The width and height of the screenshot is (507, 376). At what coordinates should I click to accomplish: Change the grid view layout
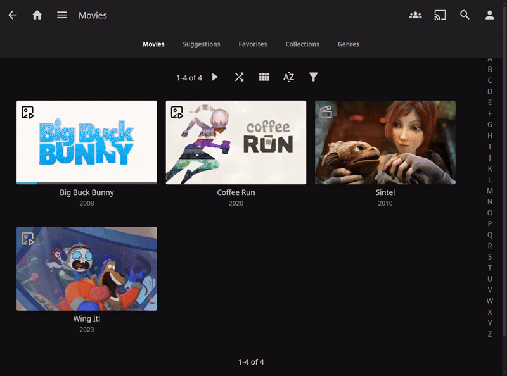tap(264, 77)
